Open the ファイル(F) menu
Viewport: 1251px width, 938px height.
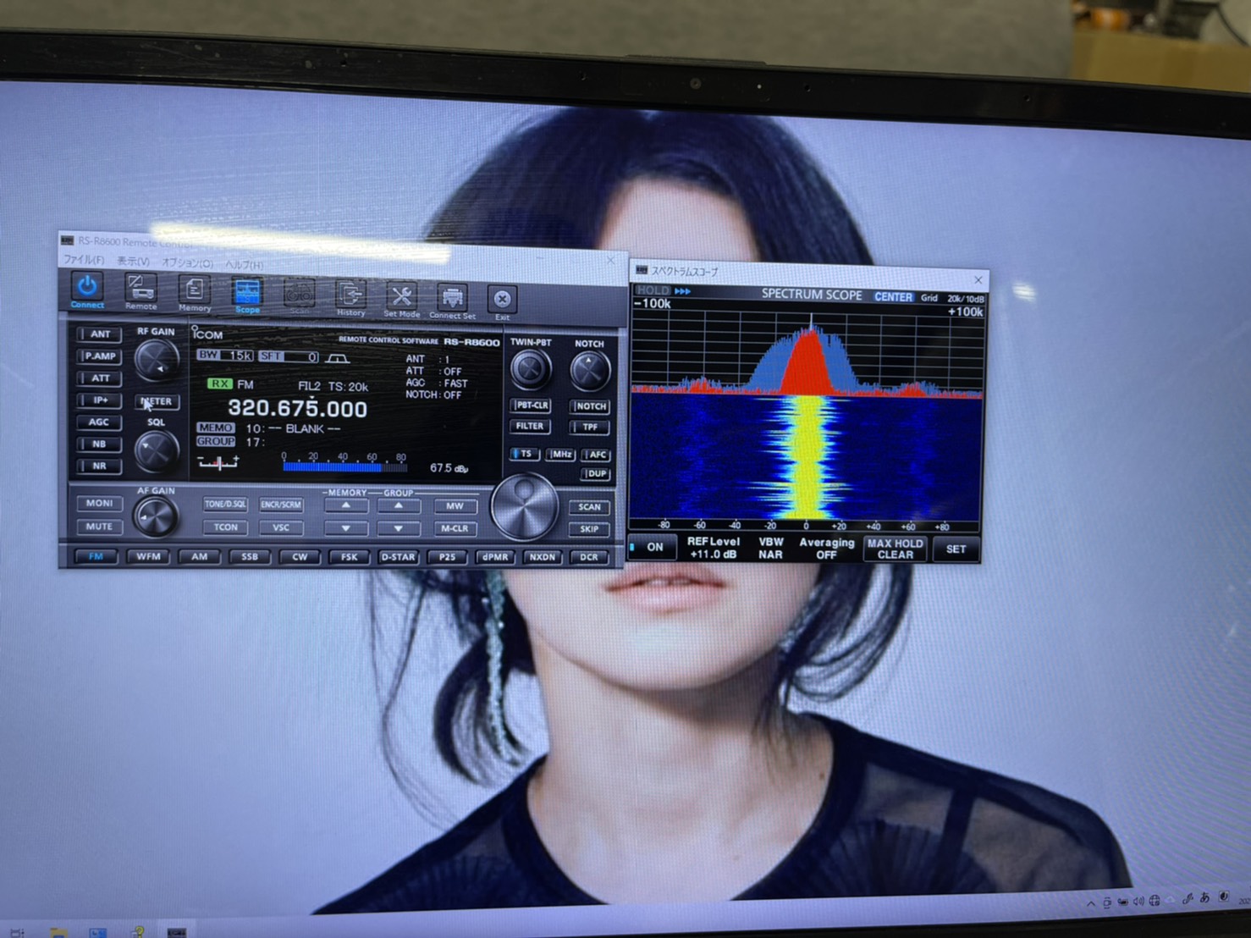[x=84, y=260]
